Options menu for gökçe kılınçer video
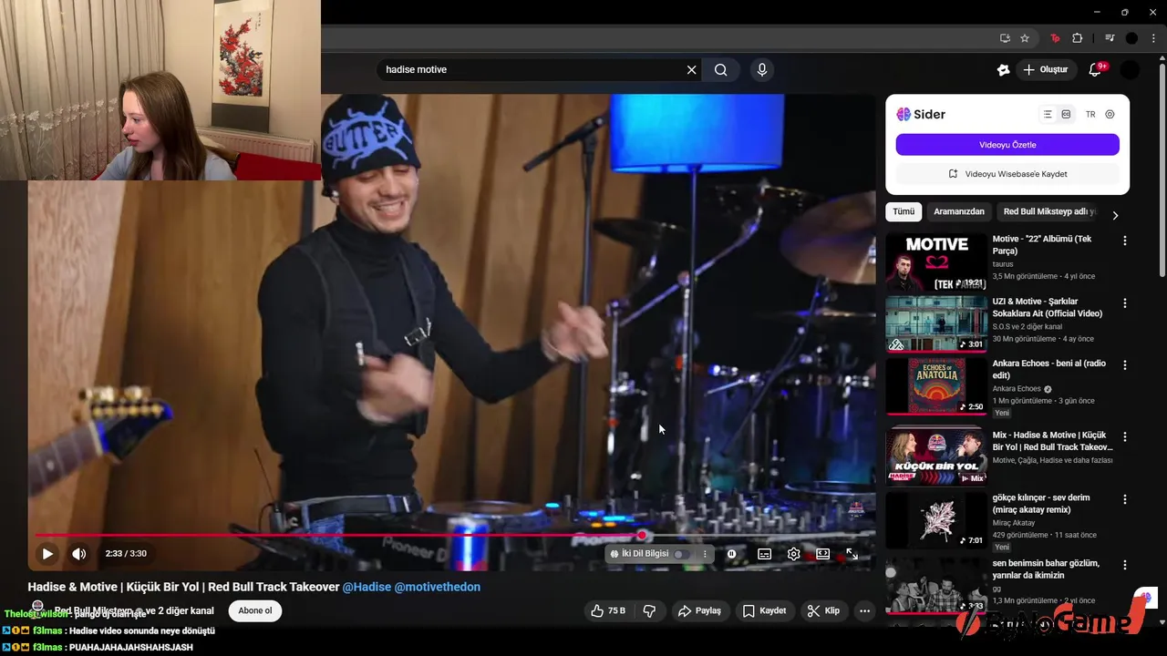Screen dimensions: 1167x656 [x=1125, y=499]
